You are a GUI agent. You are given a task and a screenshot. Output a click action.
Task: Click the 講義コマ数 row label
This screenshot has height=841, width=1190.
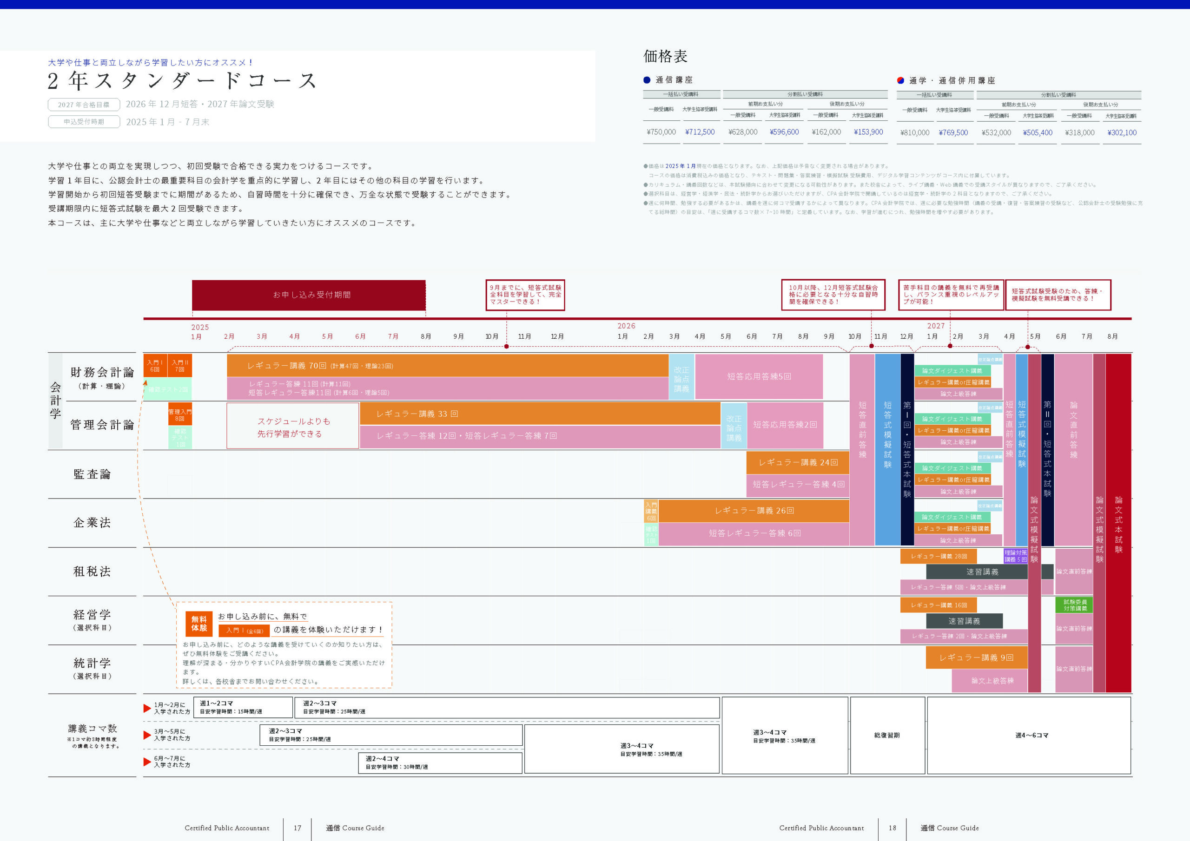coord(93,729)
